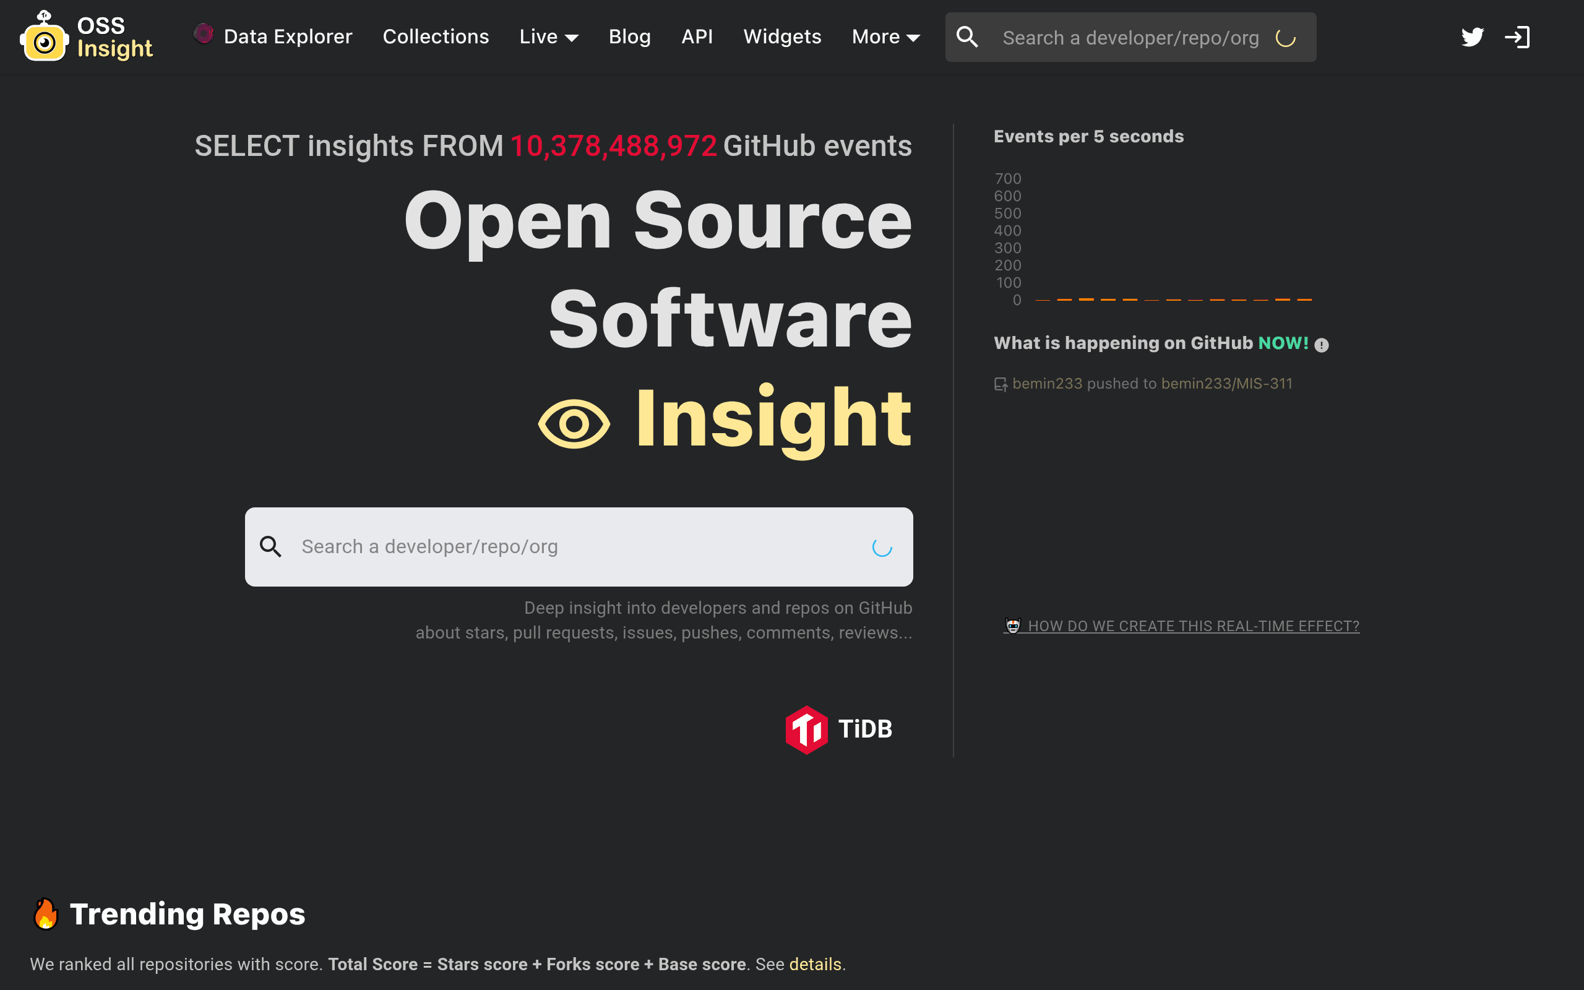Click the Data Explorer purple orb icon
This screenshot has height=990, width=1584.
[204, 34]
